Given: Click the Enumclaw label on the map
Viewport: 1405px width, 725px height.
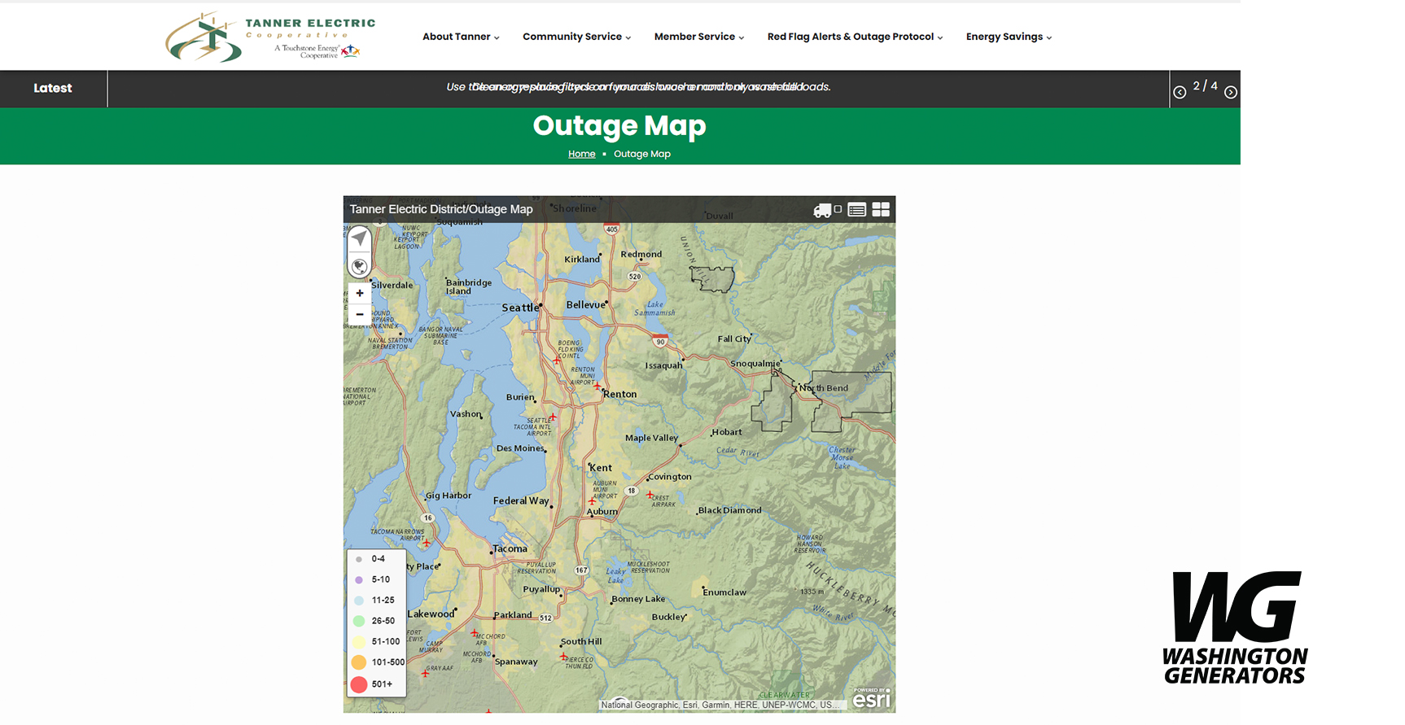Looking at the screenshot, I should point(724,592).
